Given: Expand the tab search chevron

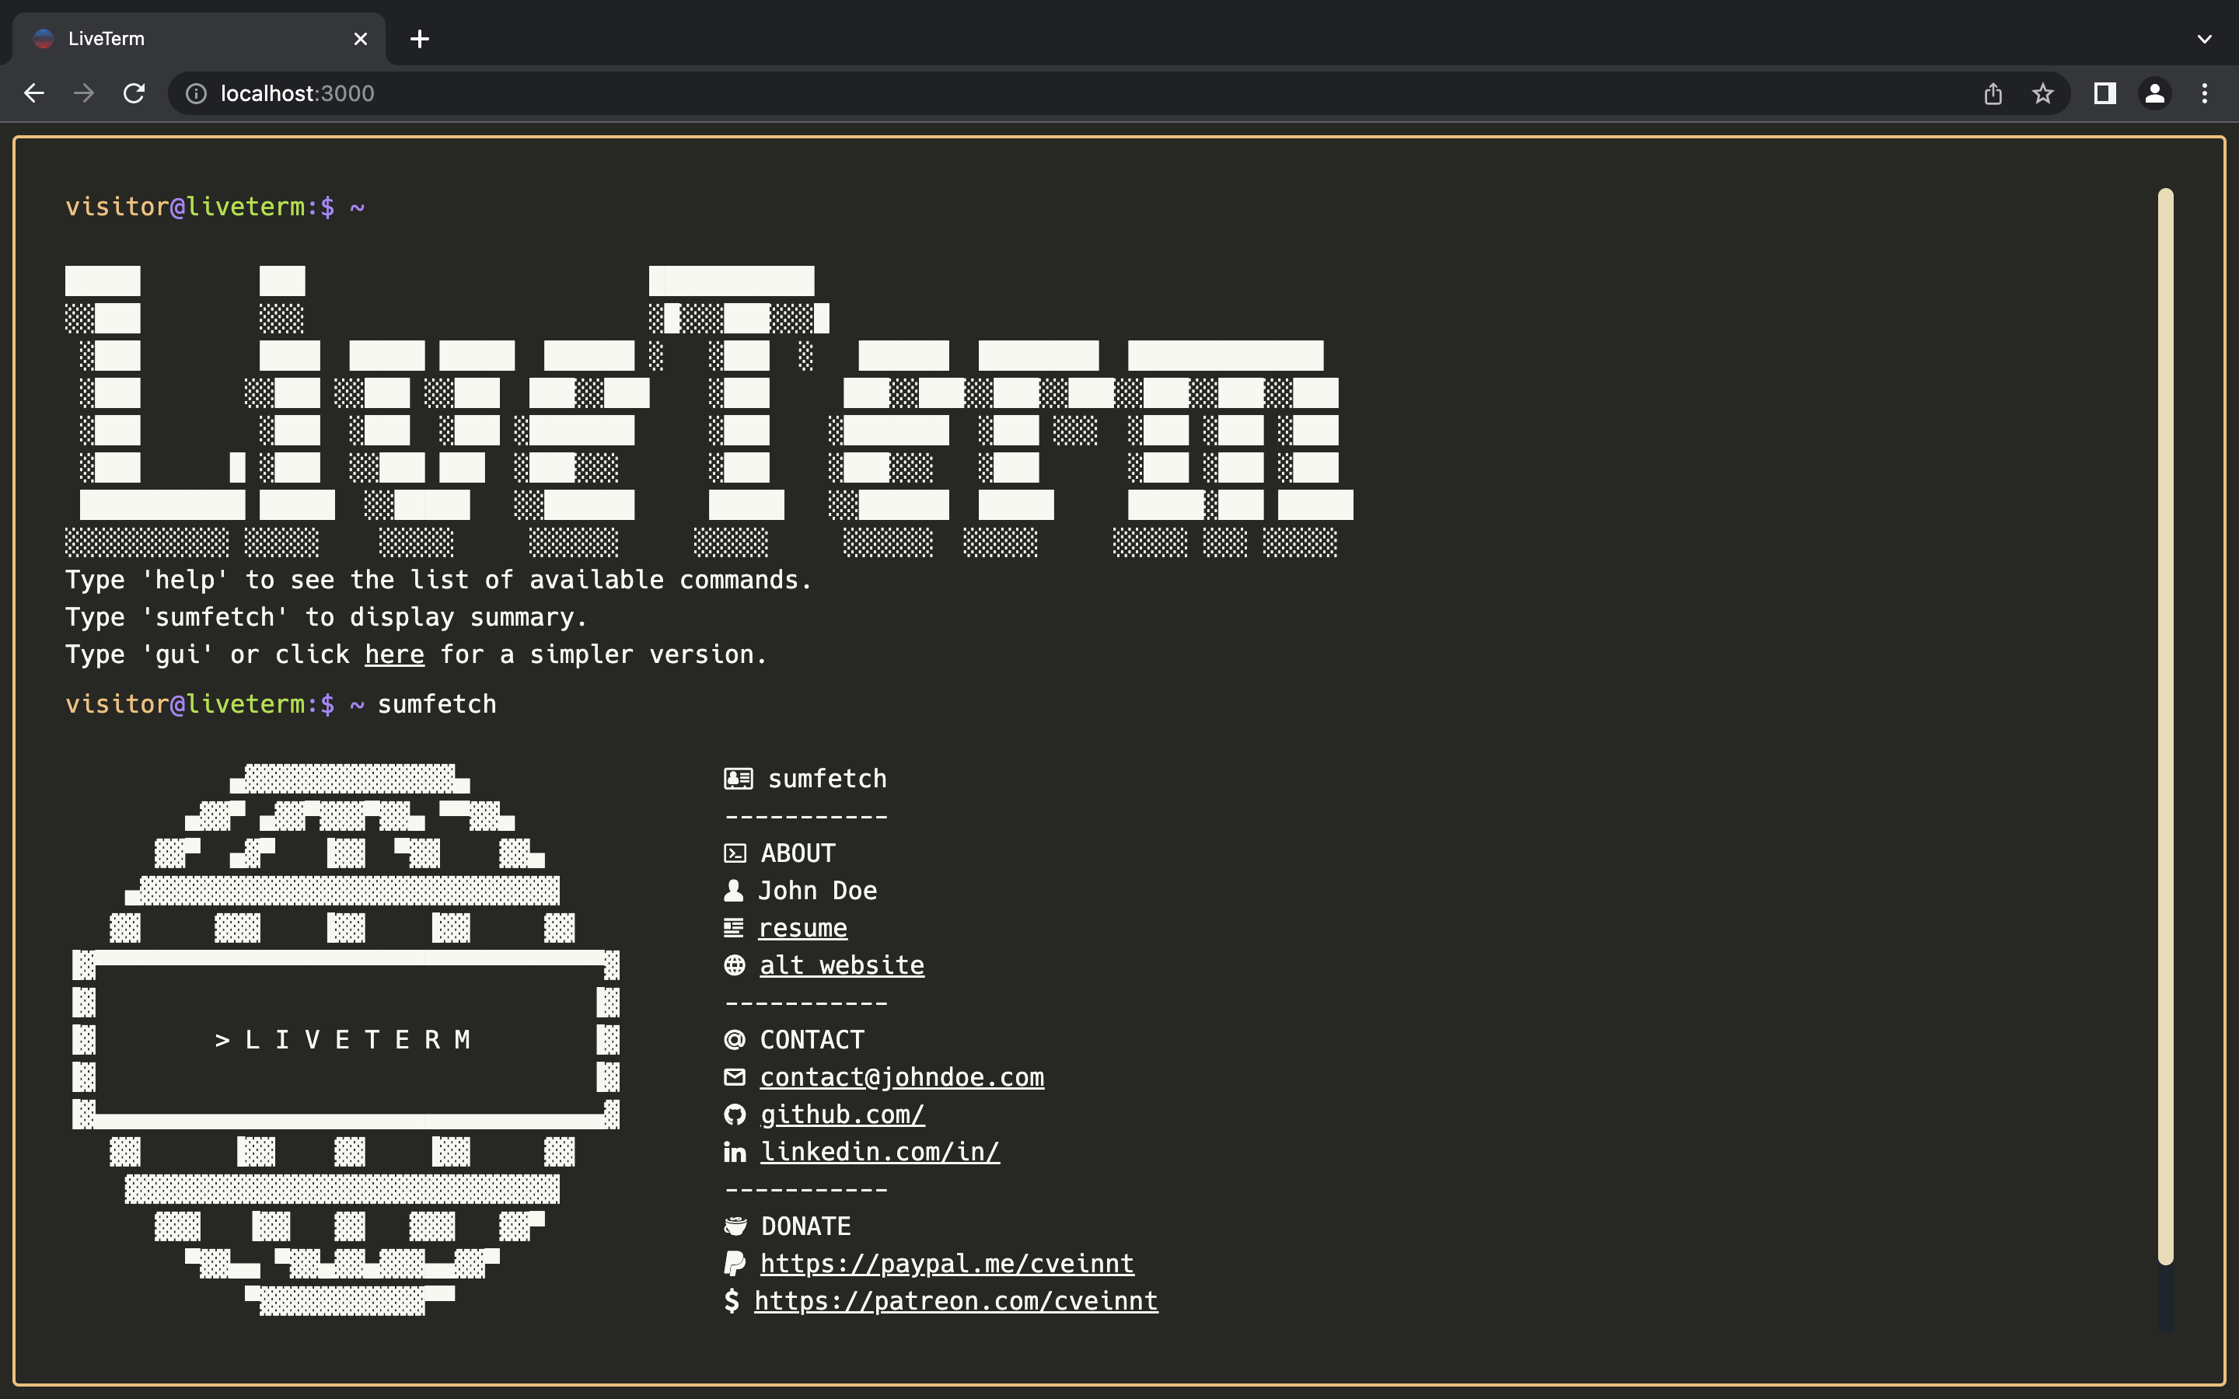Looking at the screenshot, I should [x=2204, y=39].
